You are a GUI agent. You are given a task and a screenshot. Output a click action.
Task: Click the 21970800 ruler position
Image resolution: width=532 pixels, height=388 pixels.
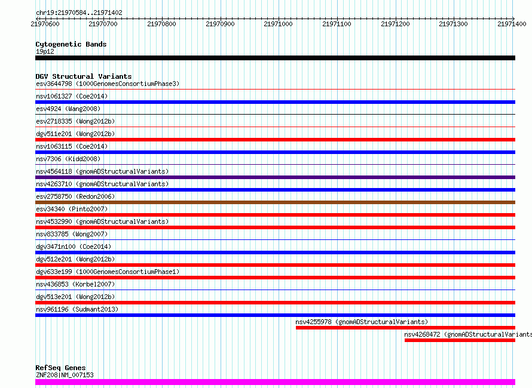[162, 24]
